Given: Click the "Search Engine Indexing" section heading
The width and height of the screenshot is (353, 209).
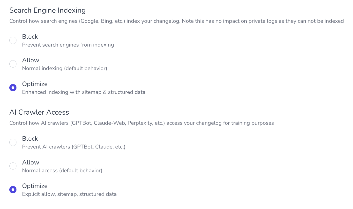Looking at the screenshot, I should pyautogui.click(x=47, y=10).
